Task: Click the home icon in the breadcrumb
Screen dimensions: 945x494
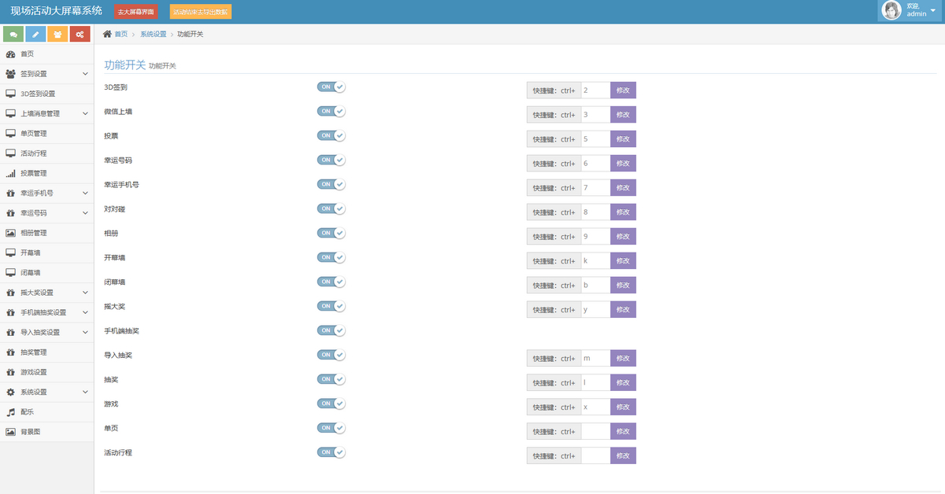Action: (107, 35)
